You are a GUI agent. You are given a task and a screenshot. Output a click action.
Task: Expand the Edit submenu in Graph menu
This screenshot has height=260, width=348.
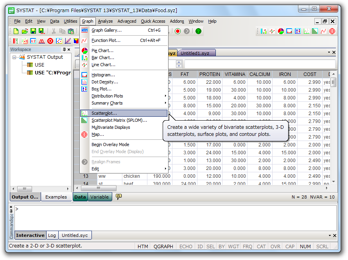165,169
